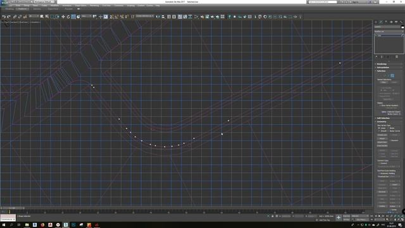Click the Selection Lock toggle icon

coord(272,216)
